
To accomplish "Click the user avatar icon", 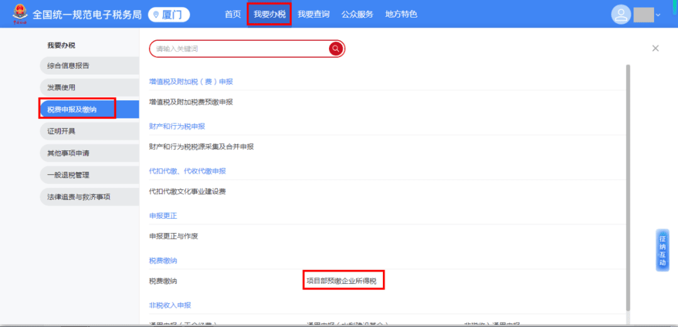I will coord(621,14).
